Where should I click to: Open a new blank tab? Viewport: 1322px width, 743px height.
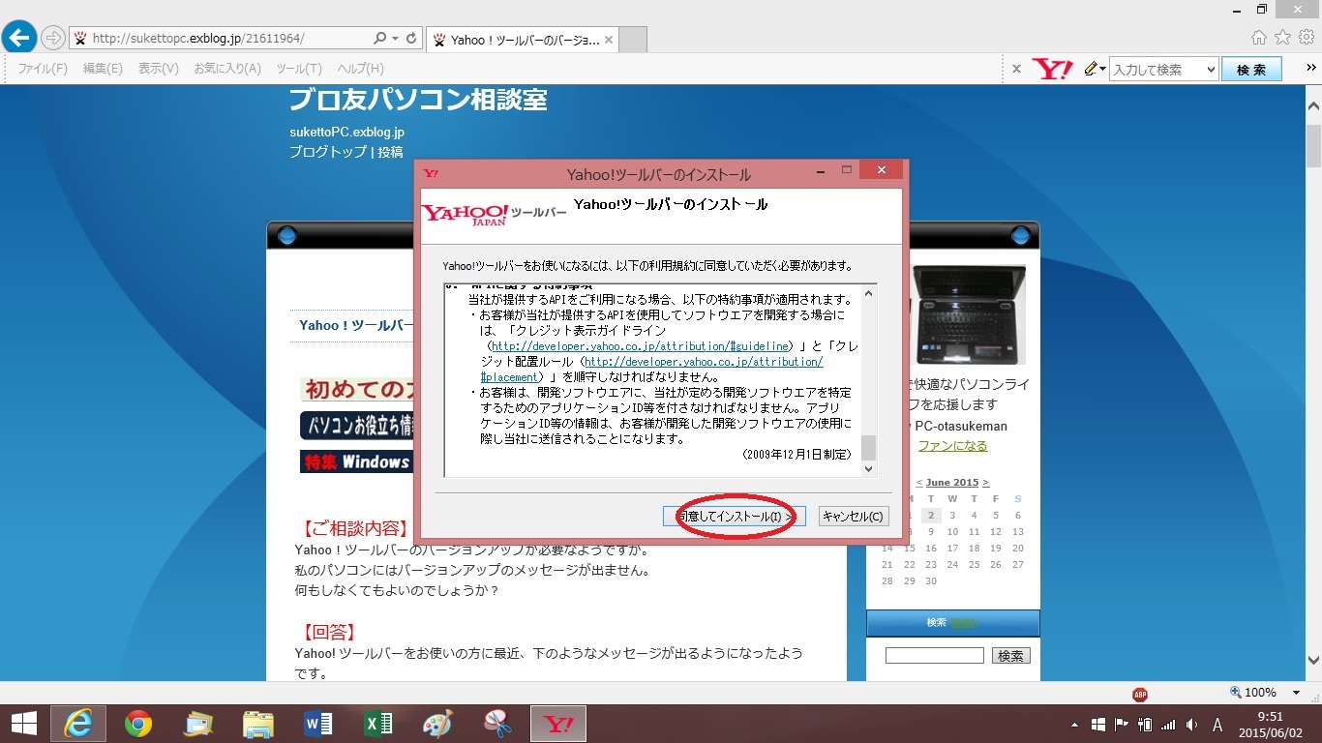632,40
